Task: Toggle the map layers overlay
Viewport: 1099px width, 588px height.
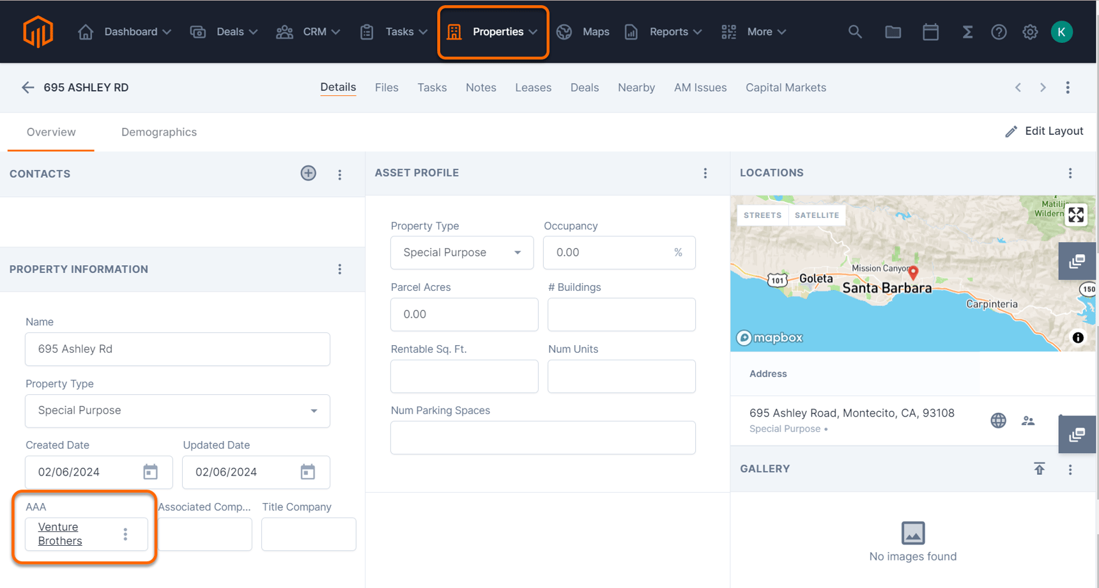Action: point(1077,261)
